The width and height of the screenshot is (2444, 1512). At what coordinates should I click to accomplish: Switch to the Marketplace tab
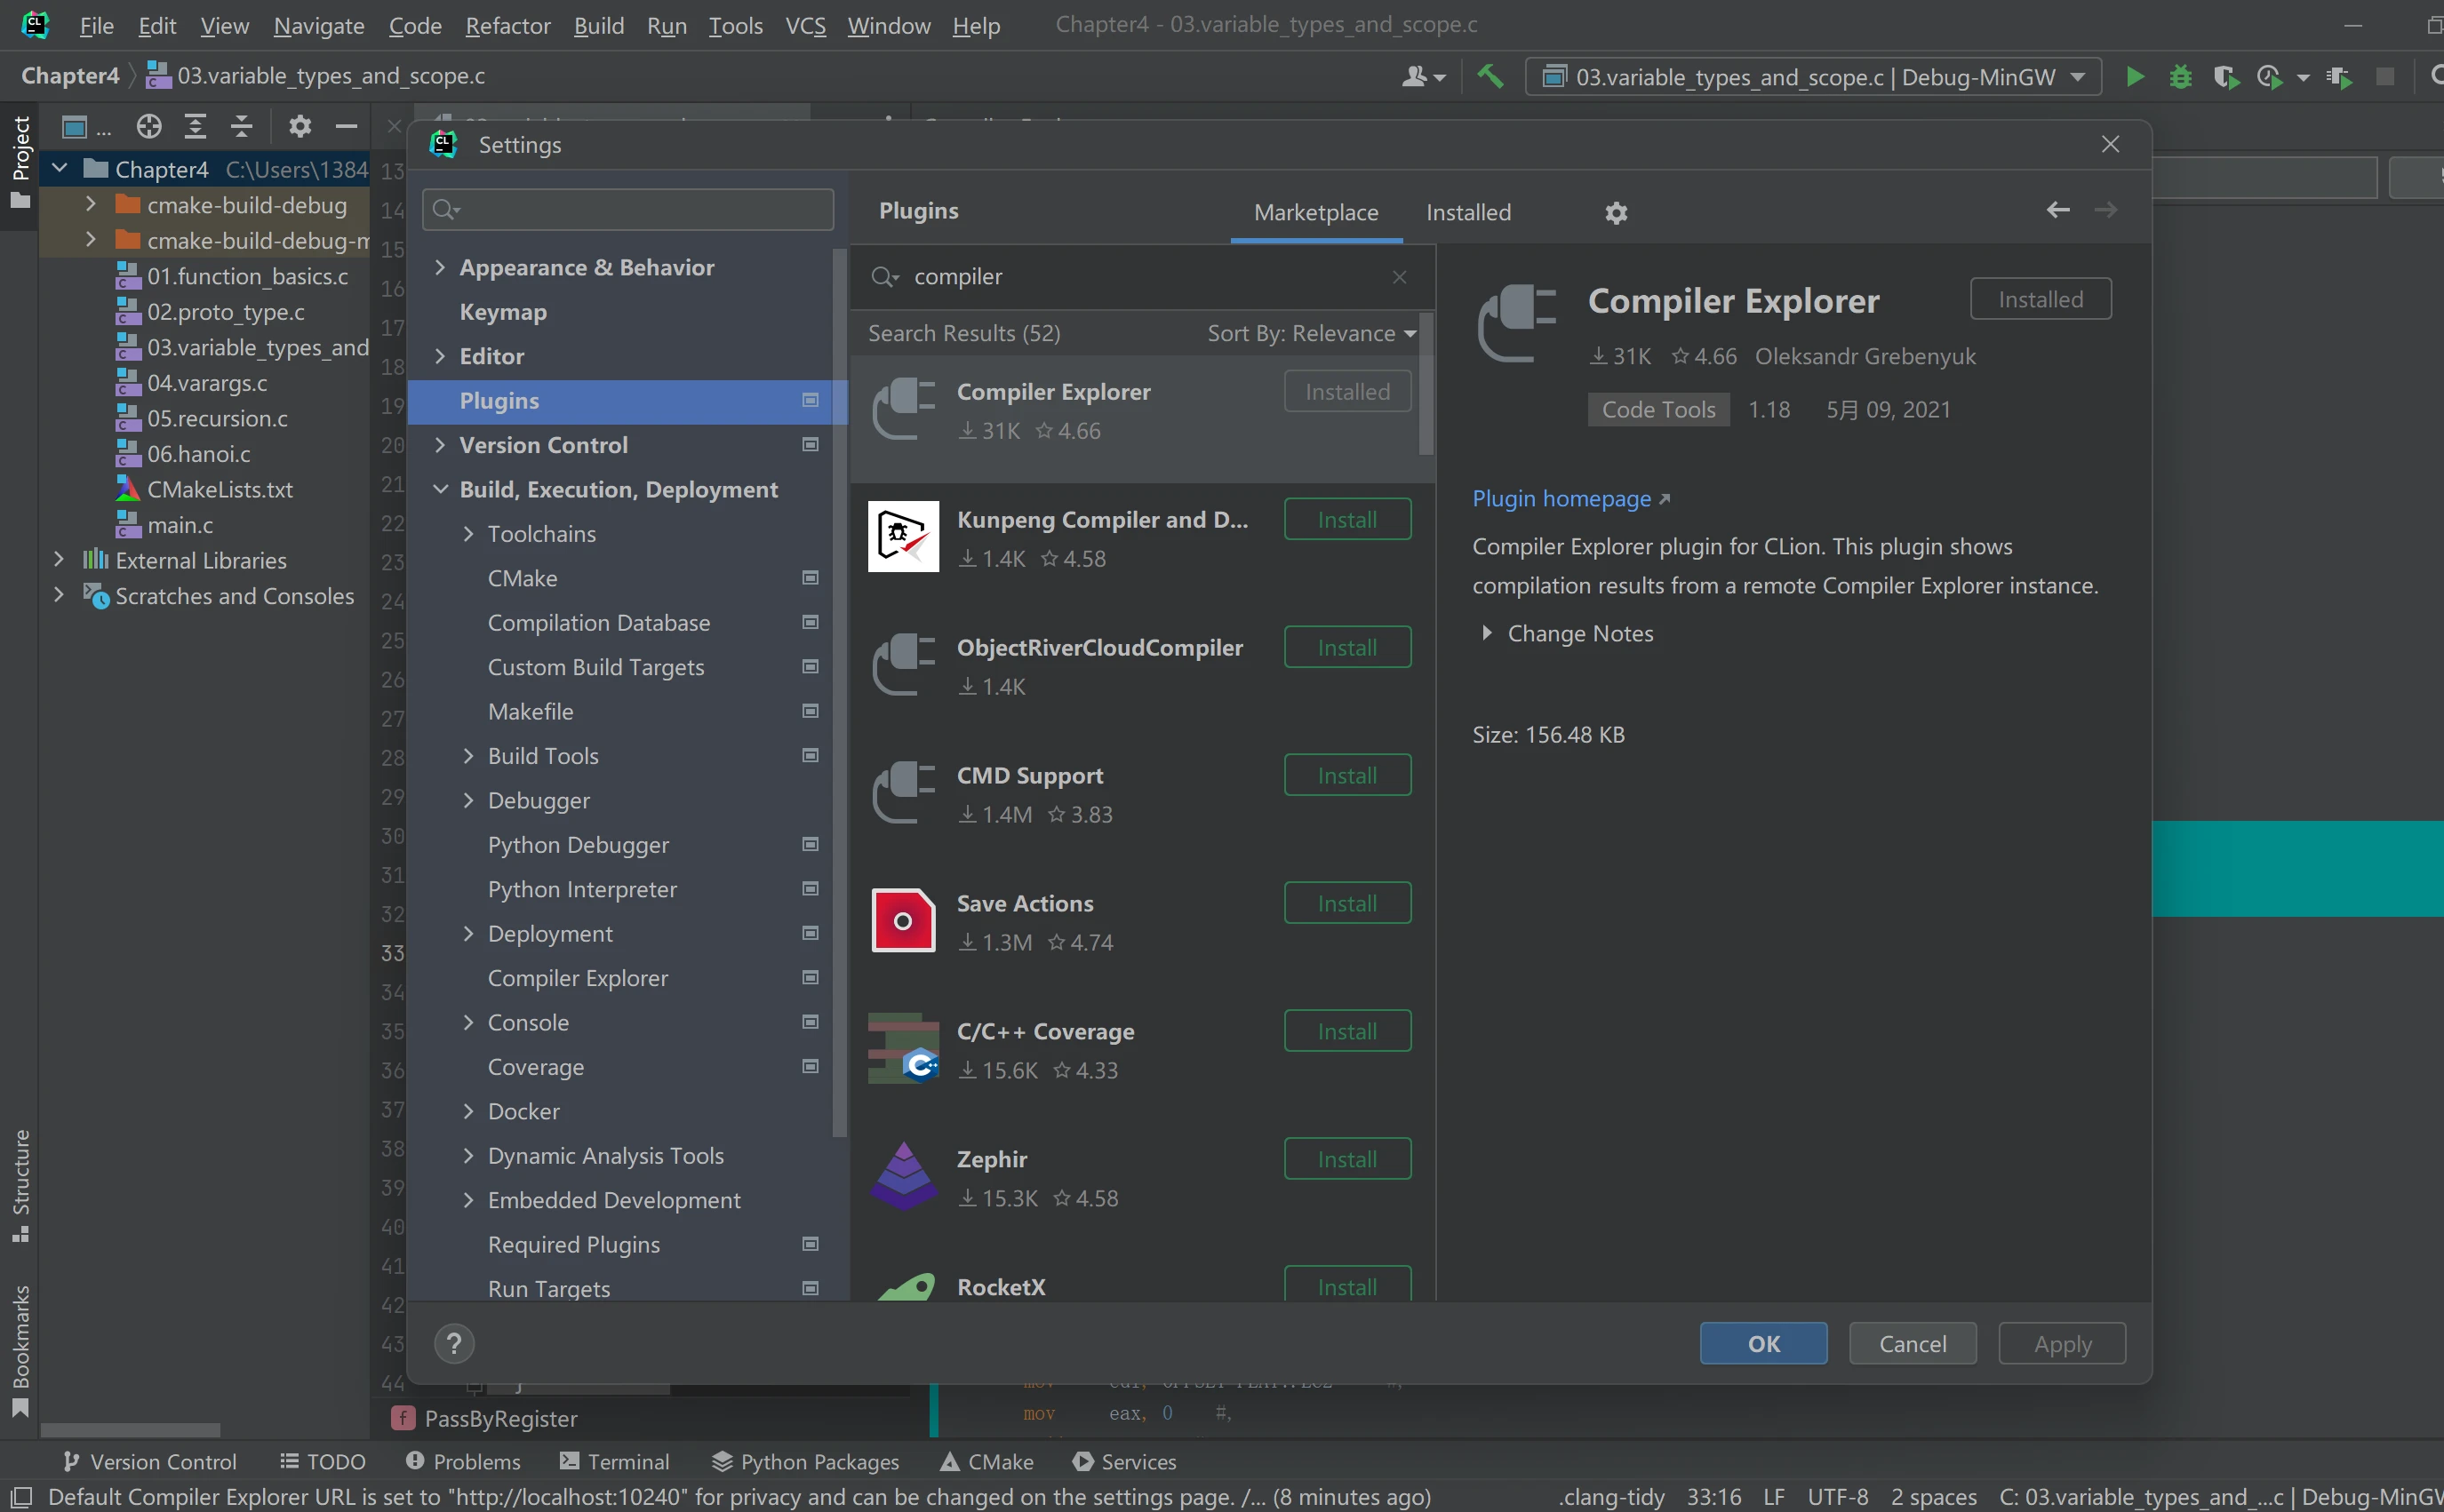tap(1315, 212)
